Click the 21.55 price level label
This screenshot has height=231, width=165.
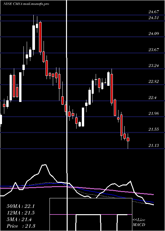[154, 129]
